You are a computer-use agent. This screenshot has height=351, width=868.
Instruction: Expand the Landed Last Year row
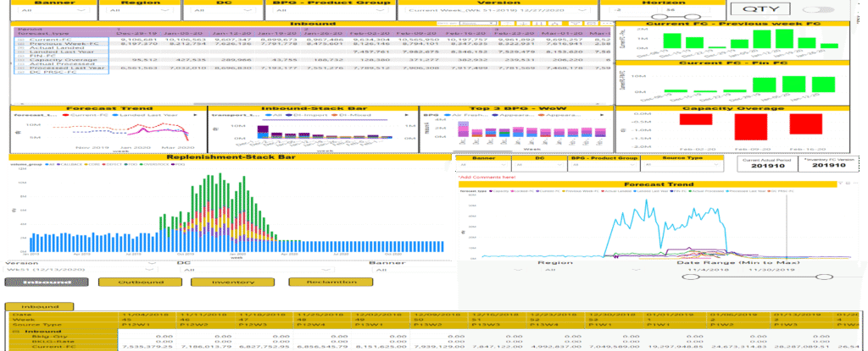click(20, 52)
